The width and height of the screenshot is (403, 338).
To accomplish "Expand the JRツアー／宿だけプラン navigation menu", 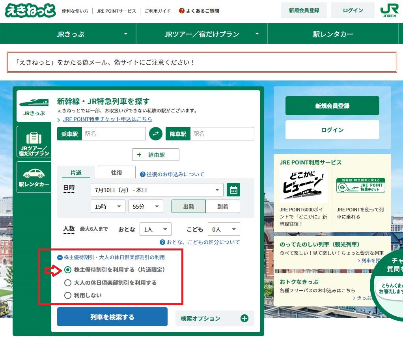I will tap(202, 34).
